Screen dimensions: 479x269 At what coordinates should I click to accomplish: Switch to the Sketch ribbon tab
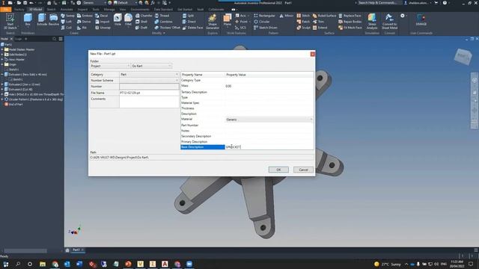point(51,10)
